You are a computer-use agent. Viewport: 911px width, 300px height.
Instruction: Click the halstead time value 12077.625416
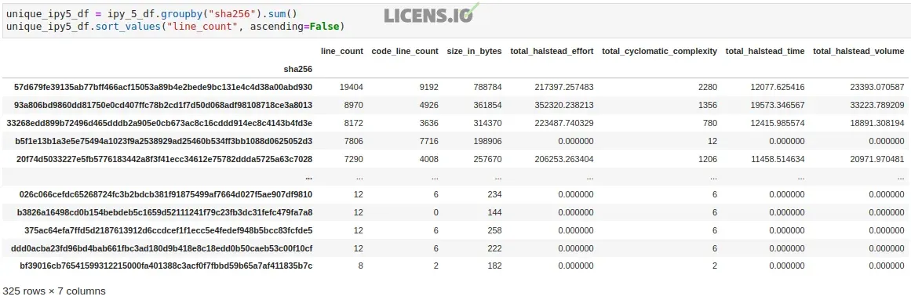[x=778, y=87]
